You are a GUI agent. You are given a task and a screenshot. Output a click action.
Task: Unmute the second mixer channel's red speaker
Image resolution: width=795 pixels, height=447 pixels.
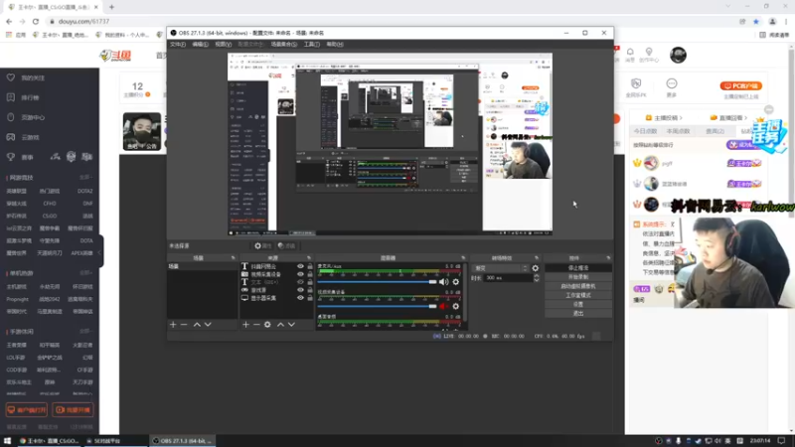443,306
